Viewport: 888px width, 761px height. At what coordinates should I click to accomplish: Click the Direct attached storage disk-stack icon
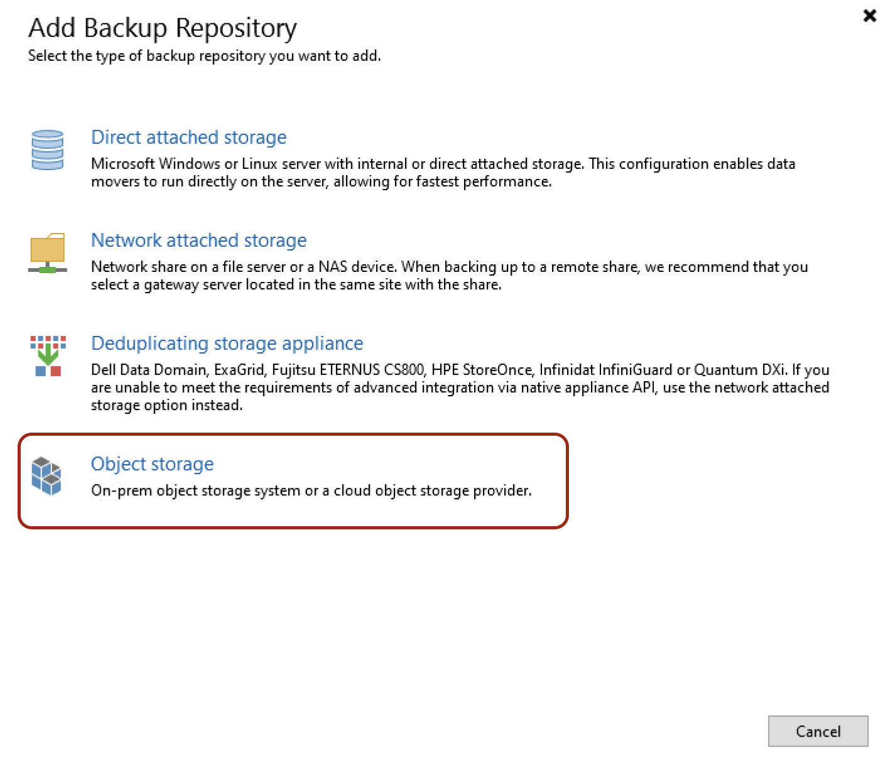[48, 150]
